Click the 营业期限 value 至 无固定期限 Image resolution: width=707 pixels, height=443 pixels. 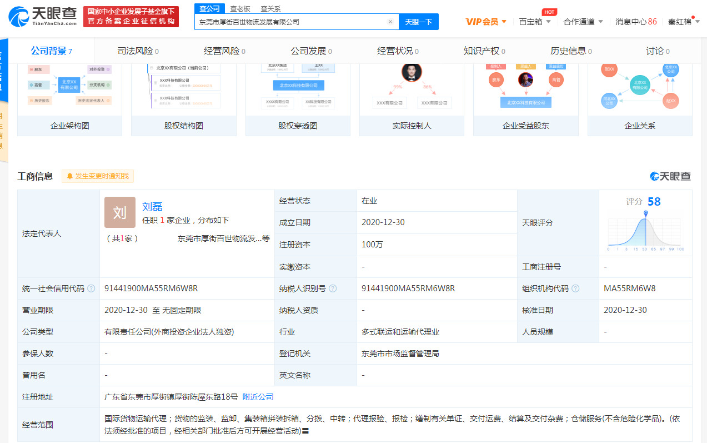click(153, 310)
